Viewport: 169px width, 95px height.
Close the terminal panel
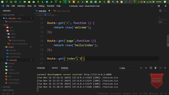[x=165, y=68]
